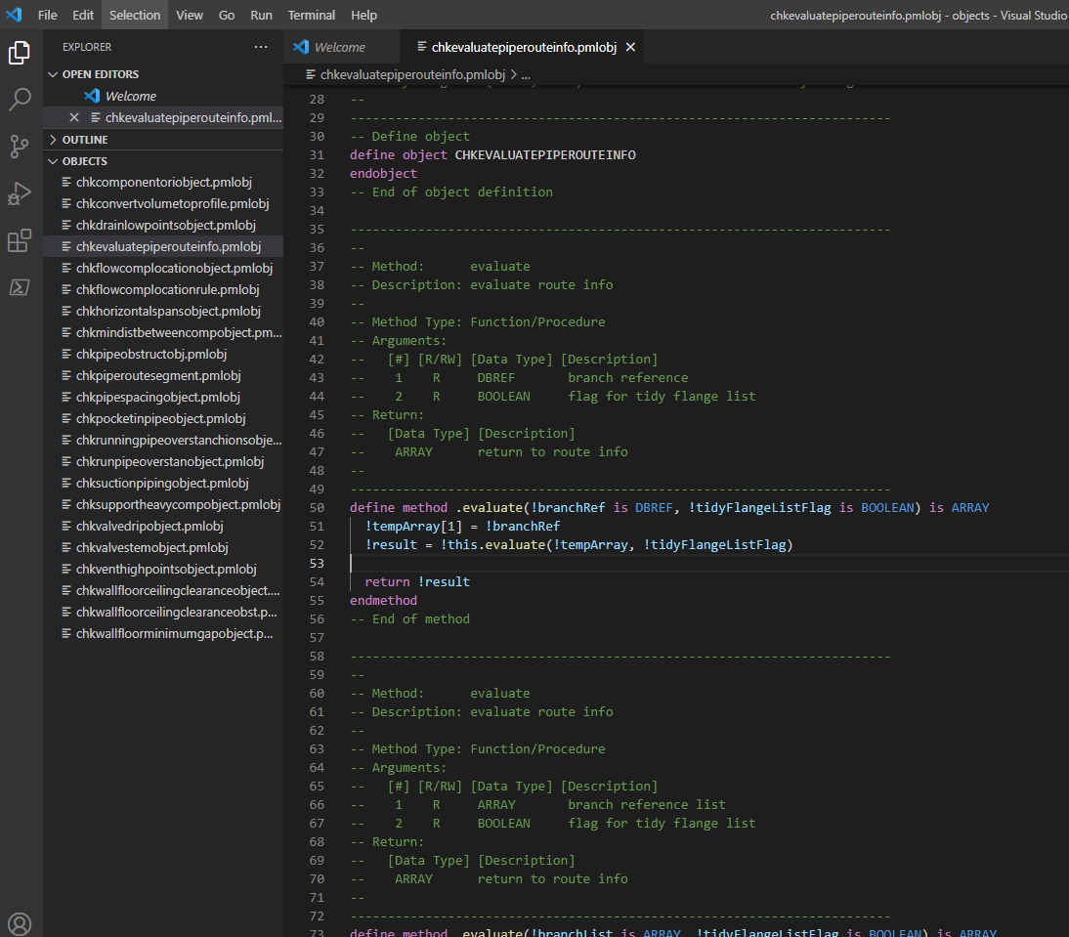Select chkevaluatepiperouteinfo.pmlobj in Objects tree

pyautogui.click(x=168, y=246)
